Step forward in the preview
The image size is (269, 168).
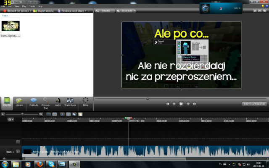(x=188, y=104)
